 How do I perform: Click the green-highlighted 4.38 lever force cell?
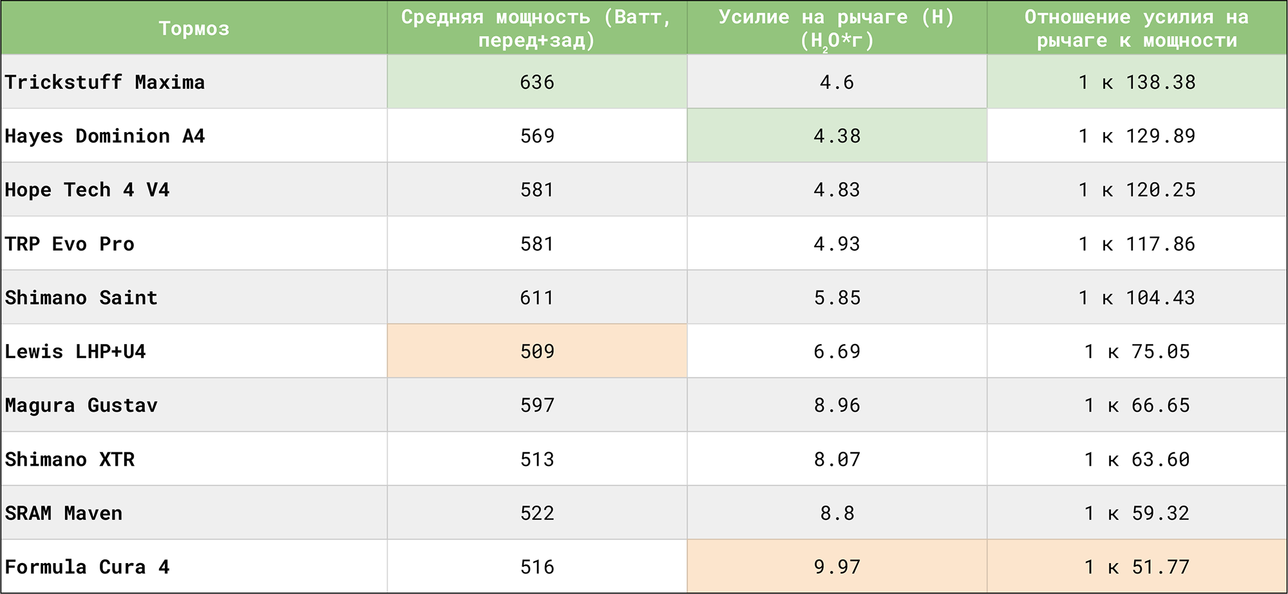pos(837,136)
